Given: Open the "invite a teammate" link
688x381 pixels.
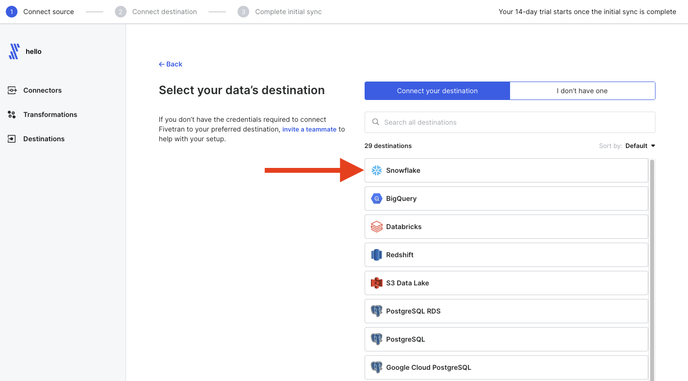Looking at the screenshot, I should point(309,130).
